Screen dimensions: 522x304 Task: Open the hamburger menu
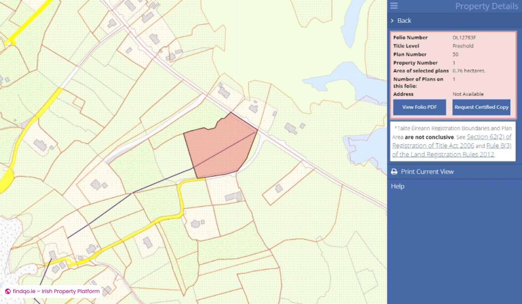(394, 6)
